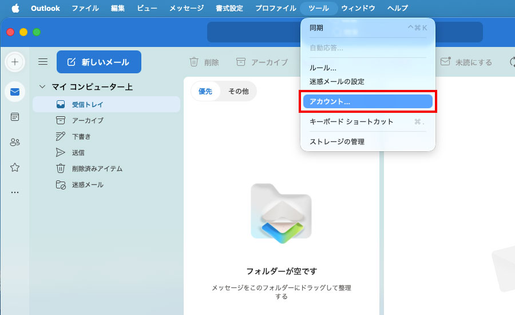This screenshot has height=315, width=515.
Task: Select アカウント... in the tools menu
Action: [368, 101]
